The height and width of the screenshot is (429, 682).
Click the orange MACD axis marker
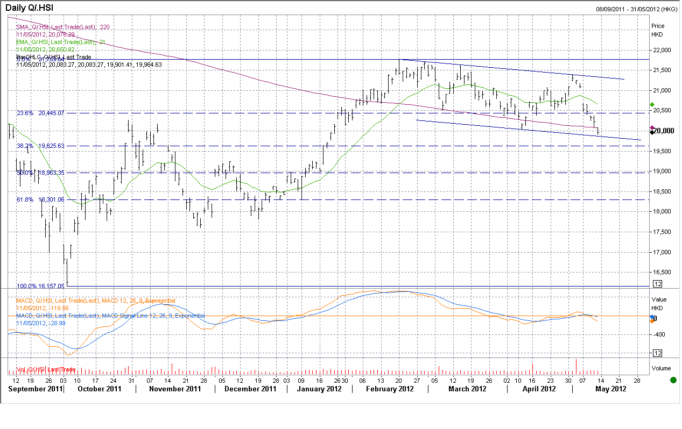tap(652, 321)
